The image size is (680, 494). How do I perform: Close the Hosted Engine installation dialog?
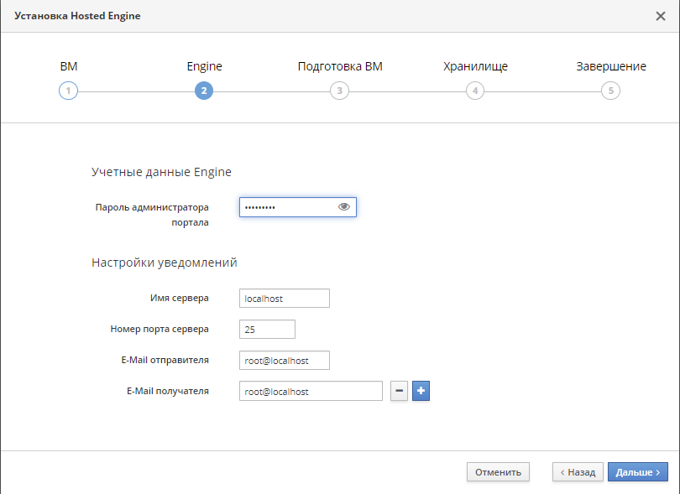click(661, 16)
